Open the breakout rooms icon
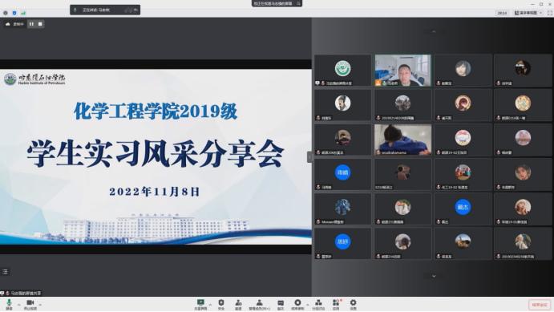 coord(318,304)
